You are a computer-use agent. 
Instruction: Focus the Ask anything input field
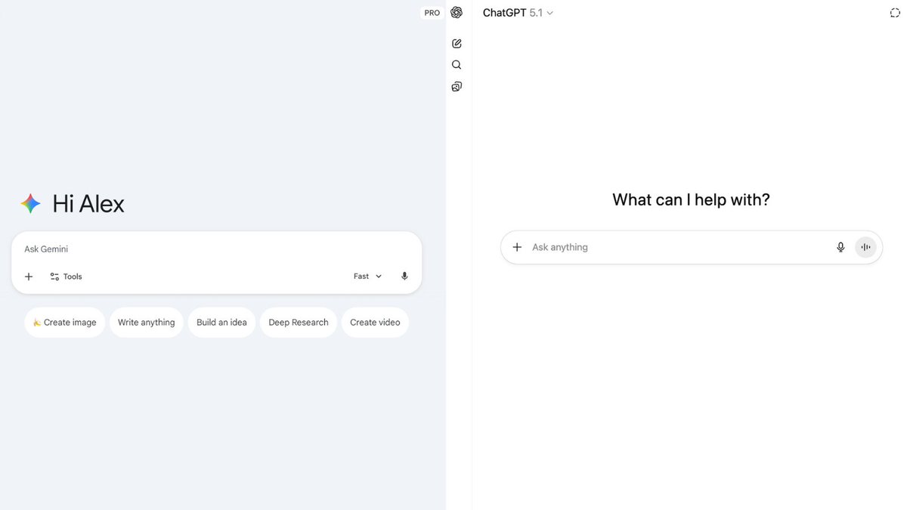[x=676, y=247]
